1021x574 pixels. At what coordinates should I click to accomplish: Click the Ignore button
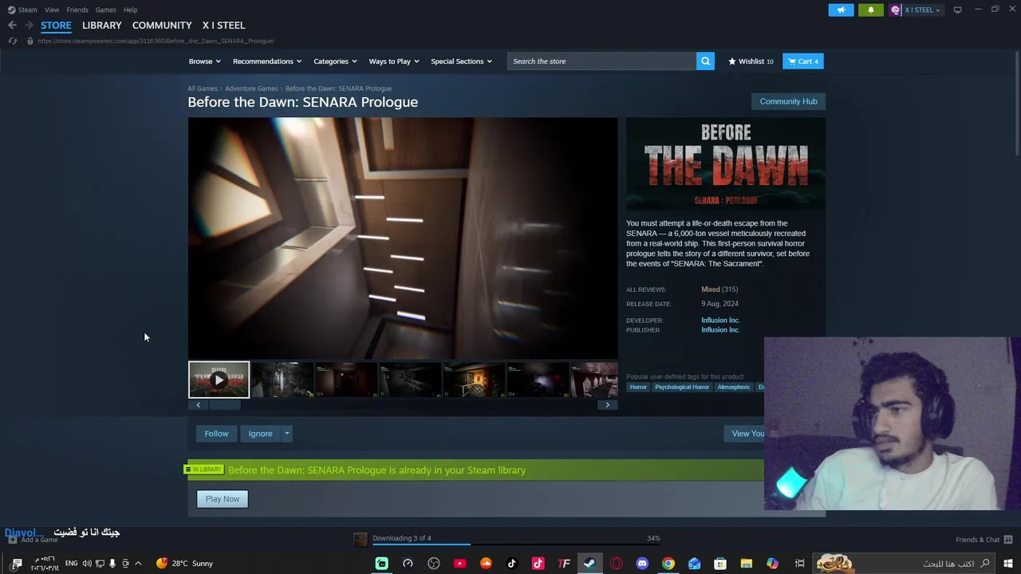coord(260,434)
